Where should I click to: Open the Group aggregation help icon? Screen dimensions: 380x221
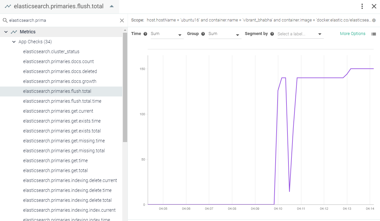tap(203, 34)
